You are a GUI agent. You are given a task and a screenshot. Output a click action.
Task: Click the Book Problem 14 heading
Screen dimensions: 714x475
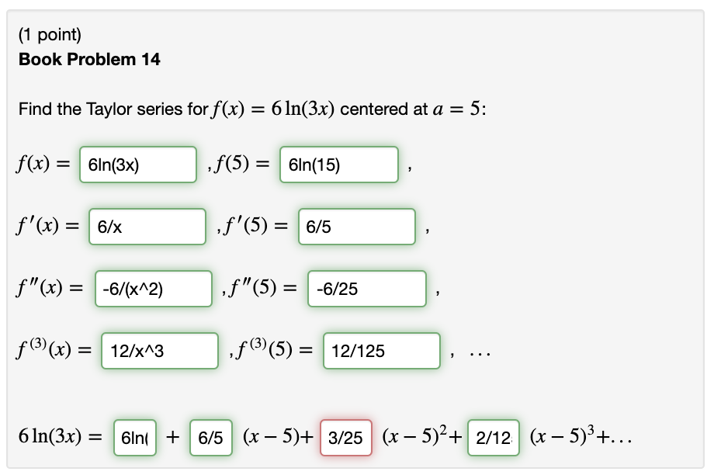87,60
